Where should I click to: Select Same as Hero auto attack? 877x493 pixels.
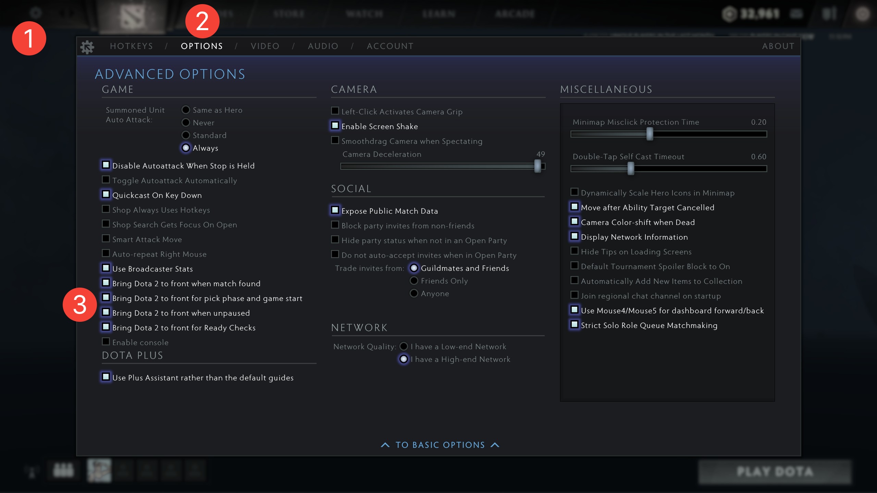[x=186, y=110]
